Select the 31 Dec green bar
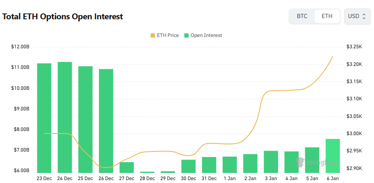 209,165
